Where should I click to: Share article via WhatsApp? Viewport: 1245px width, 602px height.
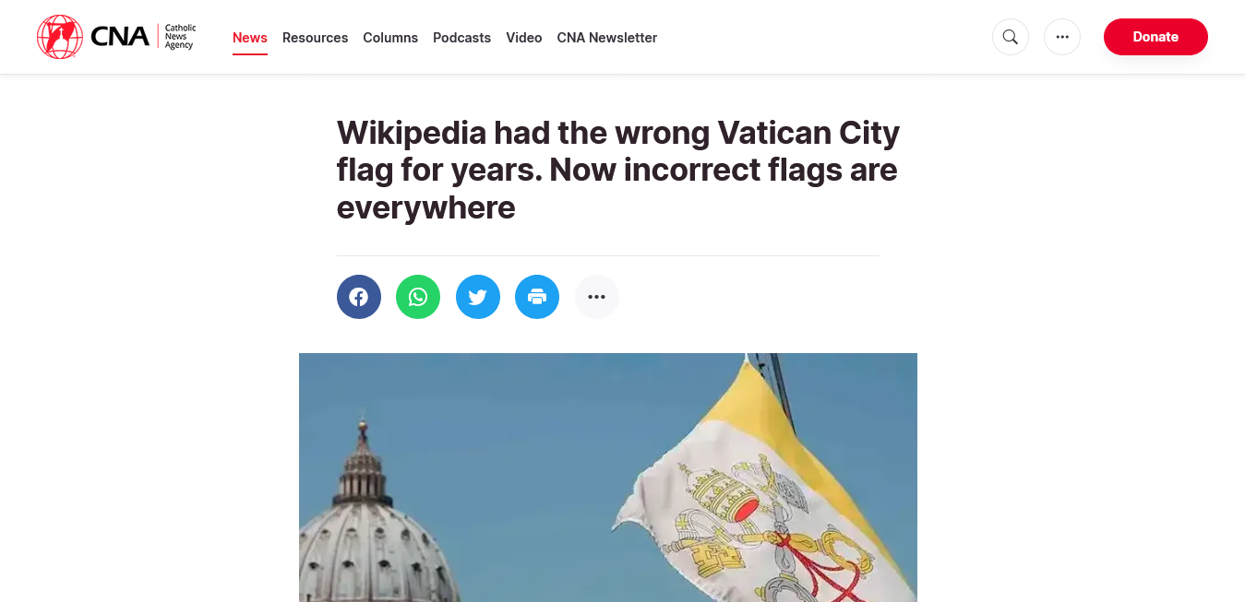pos(418,297)
